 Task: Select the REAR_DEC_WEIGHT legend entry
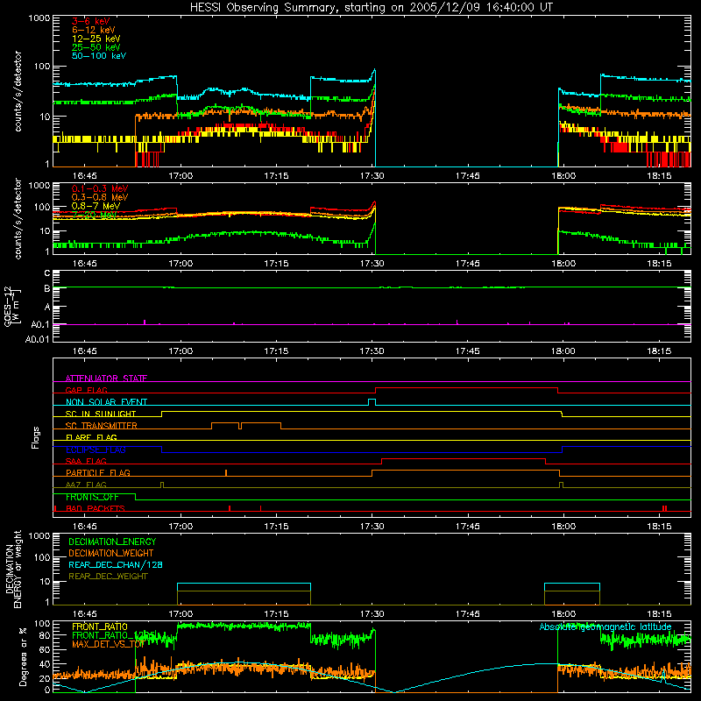(108, 577)
